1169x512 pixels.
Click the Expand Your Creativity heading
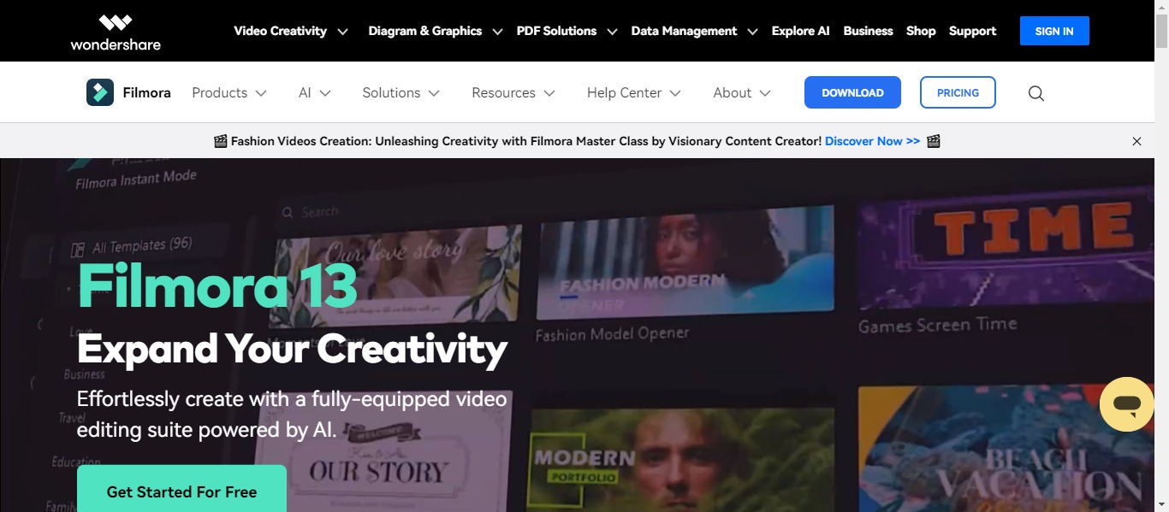pyautogui.click(x=292, y=349)
